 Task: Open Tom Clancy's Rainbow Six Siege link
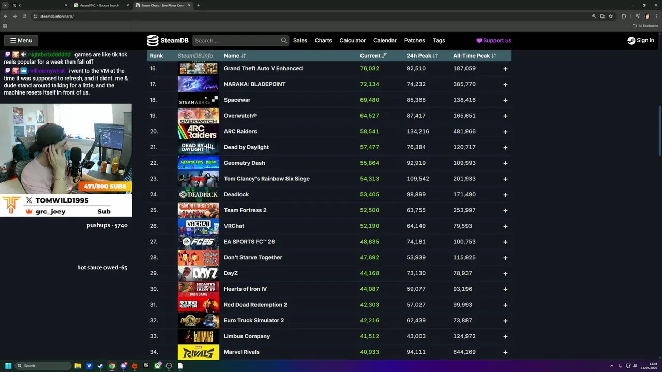pyautogui.click(x=267, y=179)
